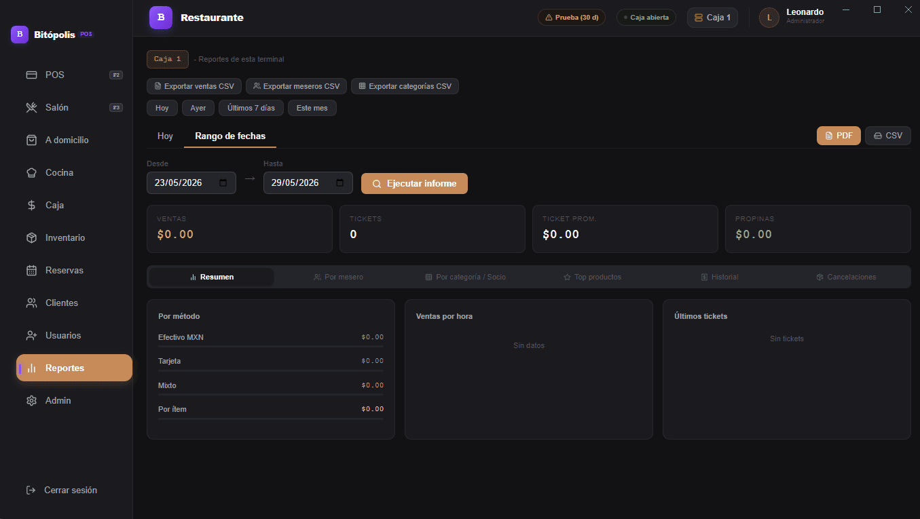
Task: Switch to the Por mesero tab
Action: pos(338,277)
